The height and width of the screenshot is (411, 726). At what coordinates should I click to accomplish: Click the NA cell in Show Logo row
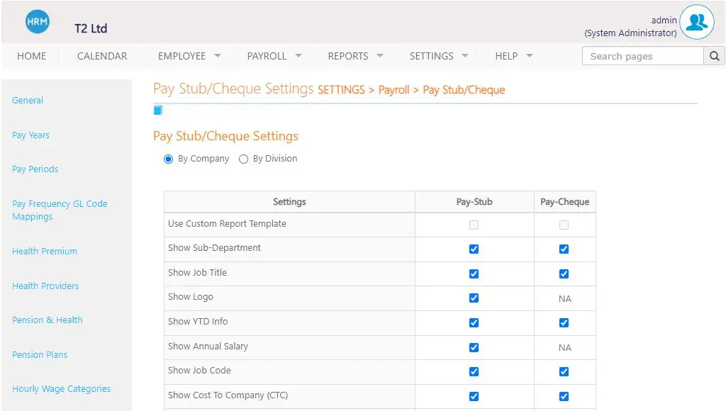coord(564,298)
